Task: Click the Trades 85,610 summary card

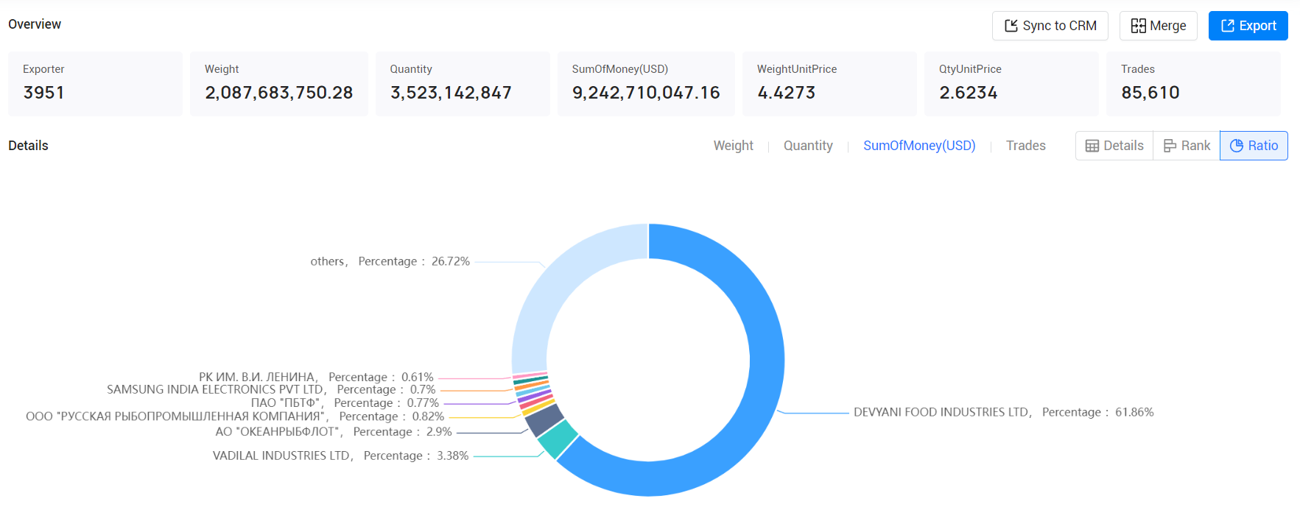Action: (x=1193, y=83)
